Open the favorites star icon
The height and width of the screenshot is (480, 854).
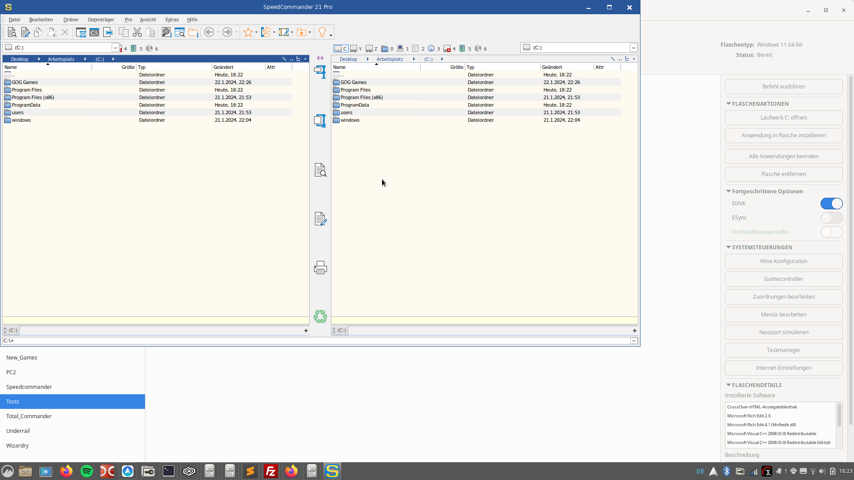click(x=248, y=32)
